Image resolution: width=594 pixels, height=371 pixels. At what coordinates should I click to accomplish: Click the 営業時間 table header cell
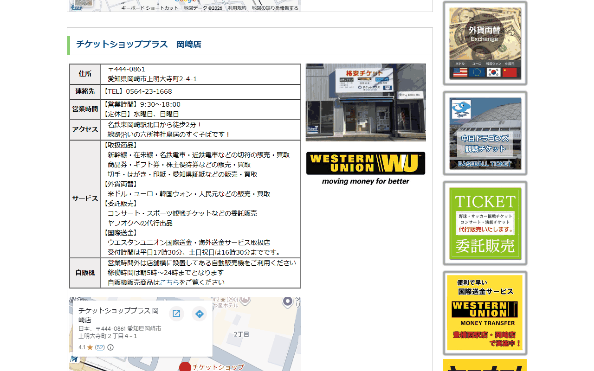point(85,109)
